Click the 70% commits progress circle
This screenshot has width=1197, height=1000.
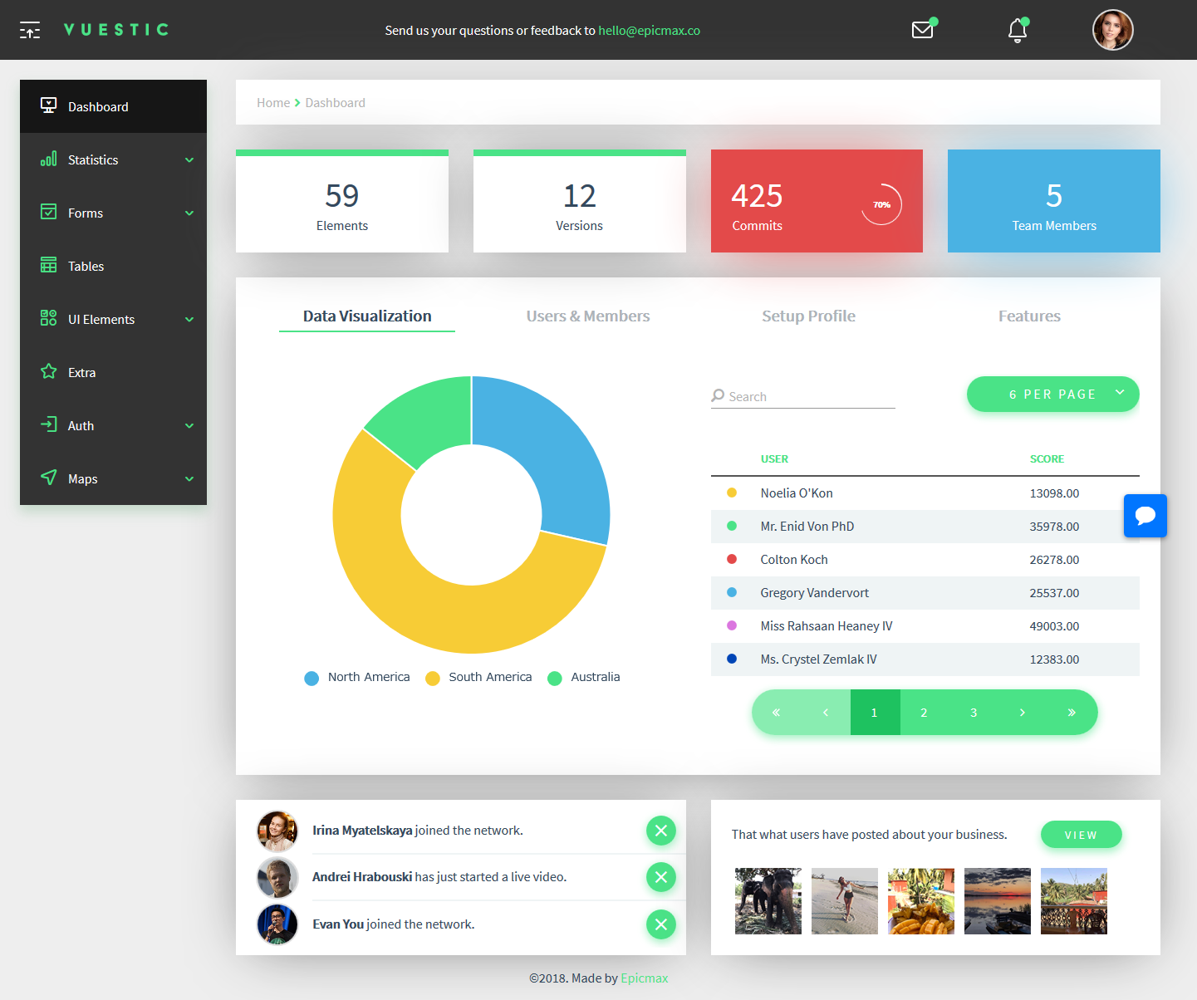click(x=881, y=204)
